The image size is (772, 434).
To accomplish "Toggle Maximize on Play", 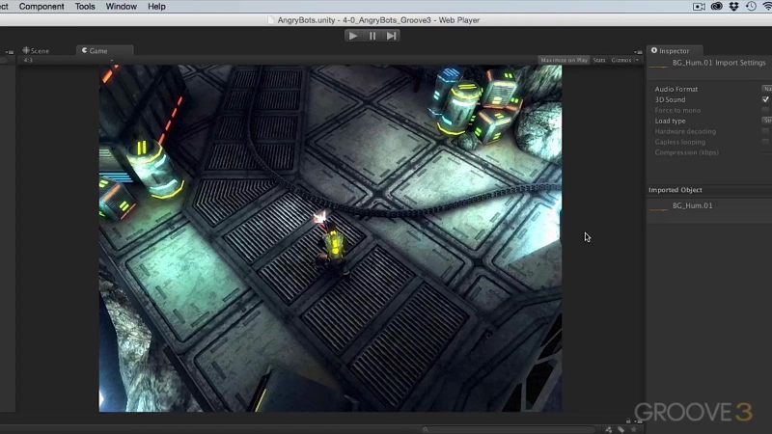I will 564,60.
